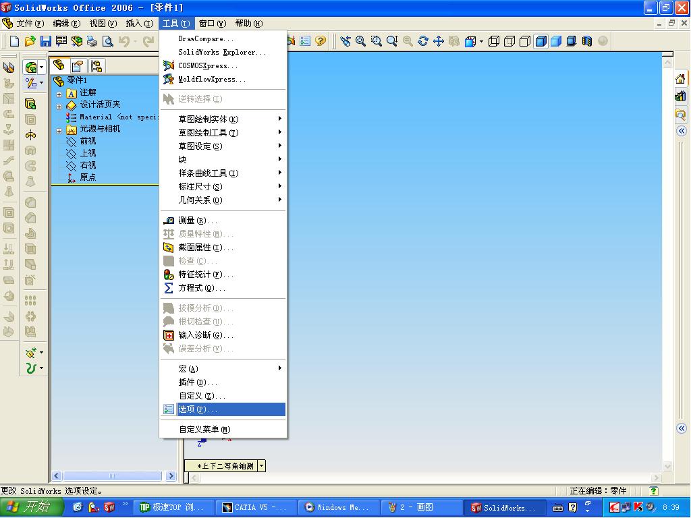Click the Zoom to Fit icon
The width and height of the screenshot is (691, 518).
(x=360, y=41)
